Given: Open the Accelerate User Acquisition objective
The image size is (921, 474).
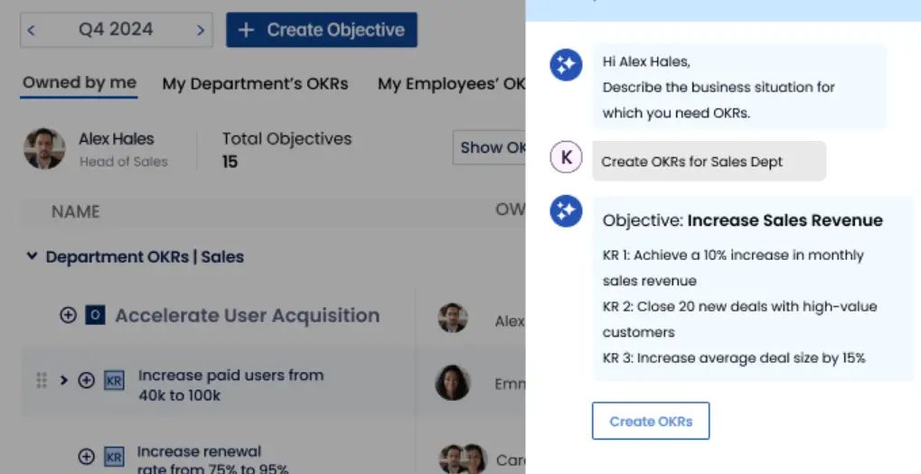Looking at the screenshot, I should point(248,315).
